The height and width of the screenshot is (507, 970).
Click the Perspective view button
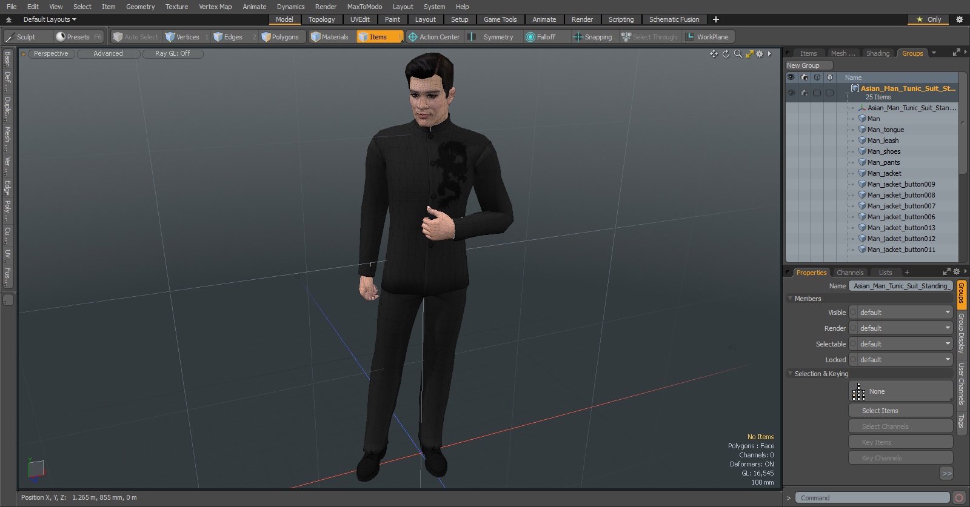click(x=51, y=54)
